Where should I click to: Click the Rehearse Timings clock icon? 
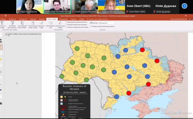click(51, 23)
